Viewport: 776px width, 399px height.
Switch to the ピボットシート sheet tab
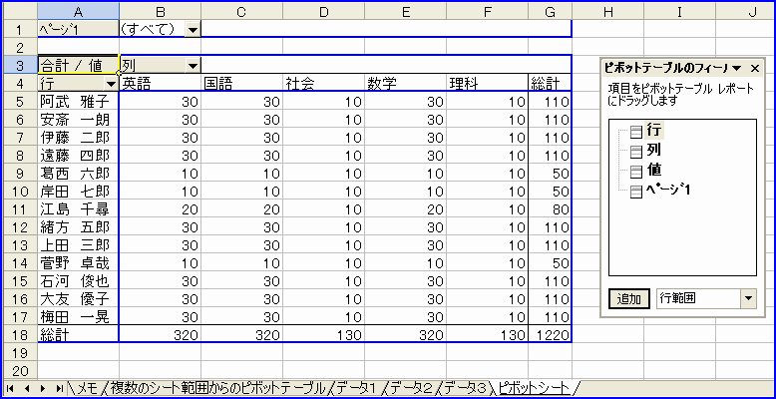[535, 387]
